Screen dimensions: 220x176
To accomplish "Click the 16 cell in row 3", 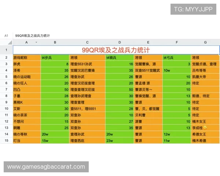I will tap(120, 64).
